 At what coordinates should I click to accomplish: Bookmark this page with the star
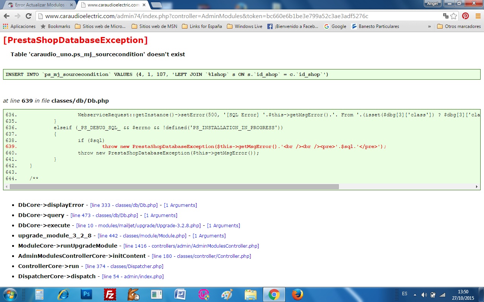454,16
